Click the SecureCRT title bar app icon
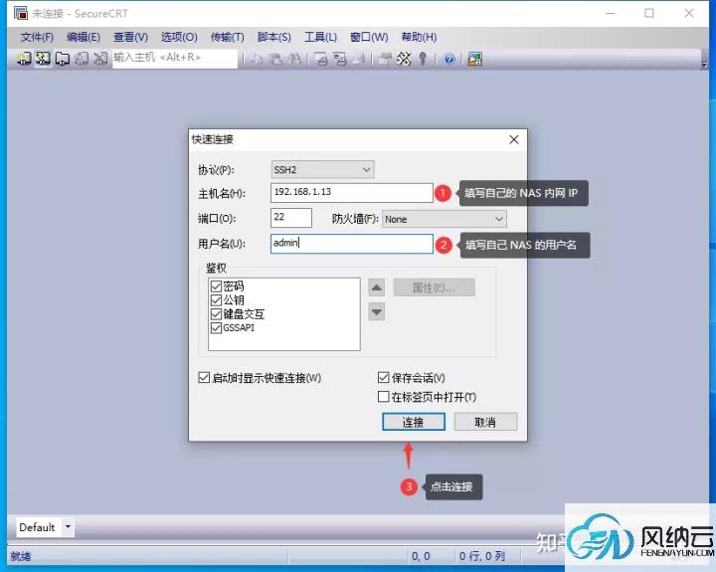Screen dimensions: 716x572 coord(21,13)
